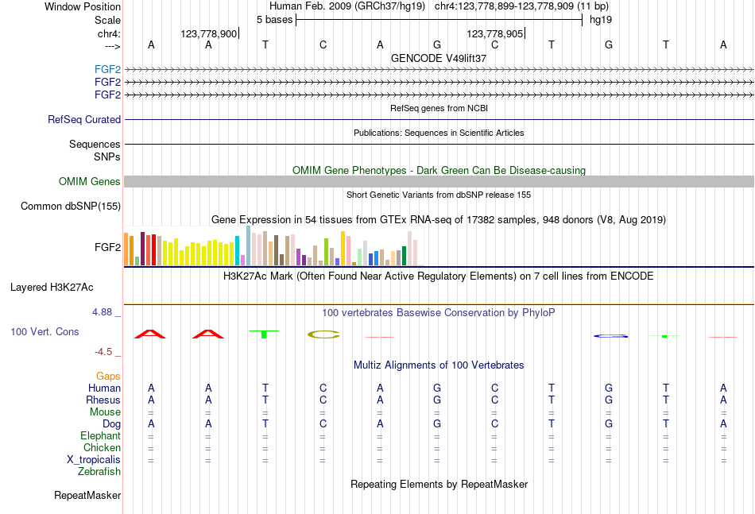
Task: Click the Elephant species label
Action: pos(100,436)
